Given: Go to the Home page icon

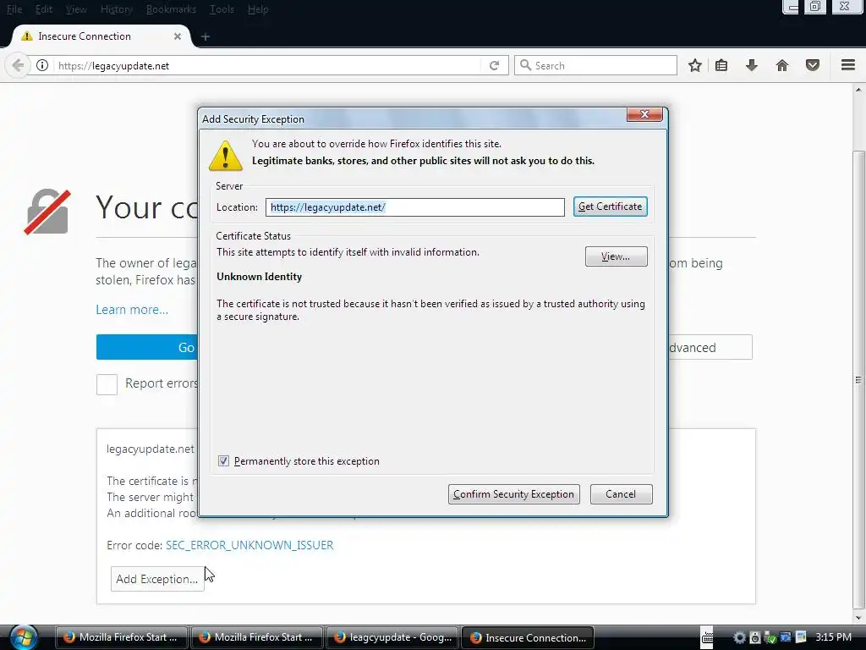Looking at the screenshot, I should [782, 66].
